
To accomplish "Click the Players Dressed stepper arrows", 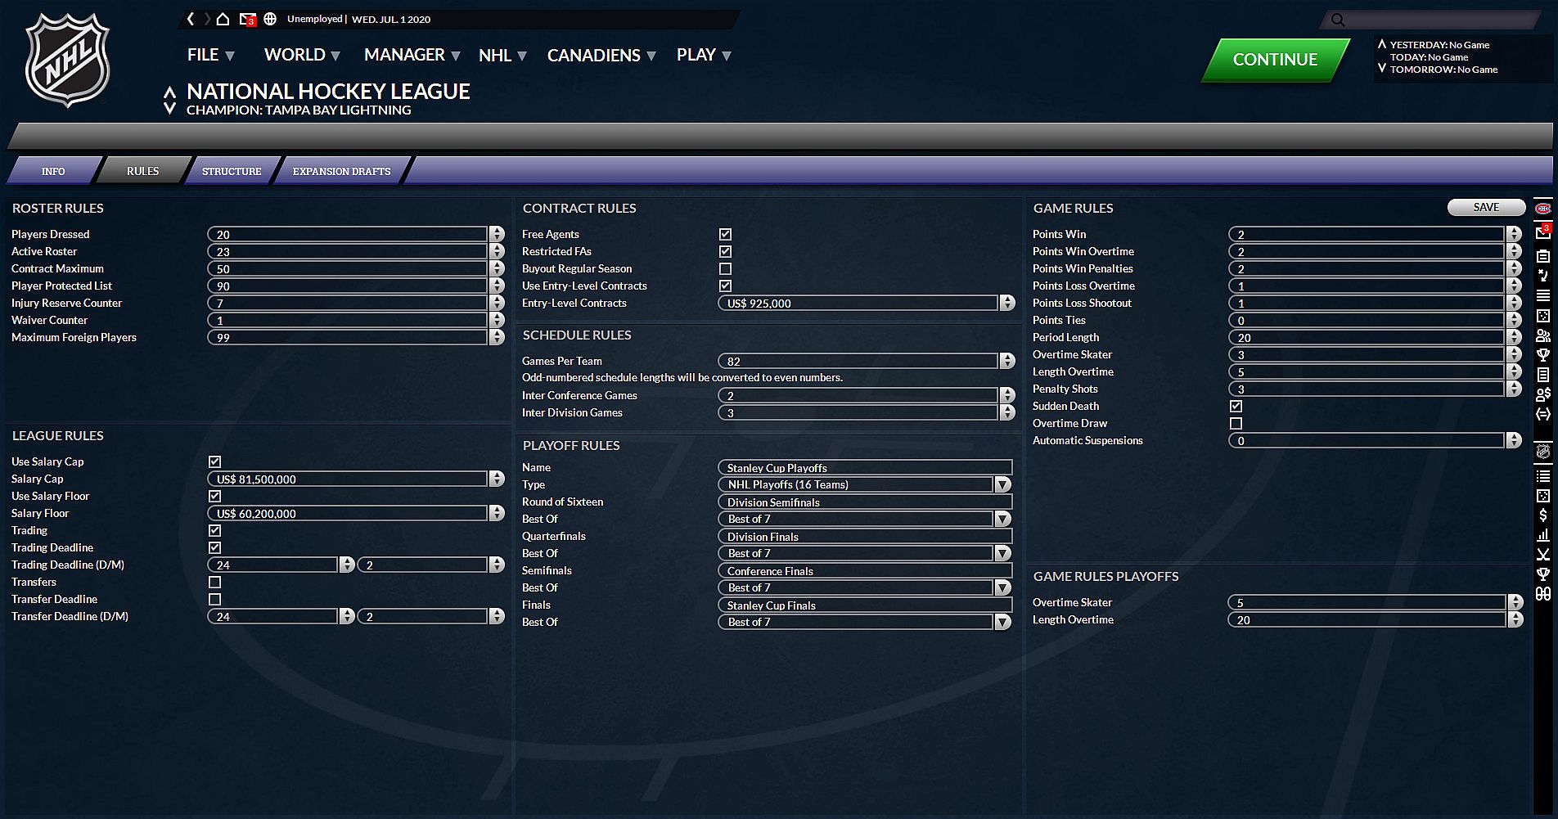I will tap(497, 234).
